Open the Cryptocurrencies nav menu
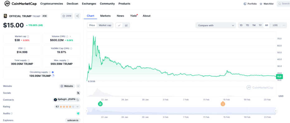290x123 pixels. [x=52, y=4]
